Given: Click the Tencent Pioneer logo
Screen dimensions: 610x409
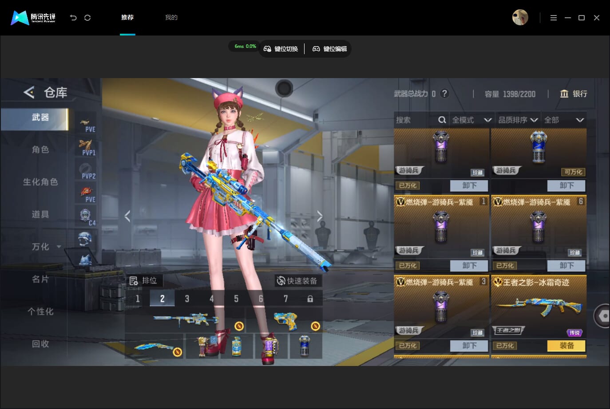Looking at the screenshot, I should point(33,18).
